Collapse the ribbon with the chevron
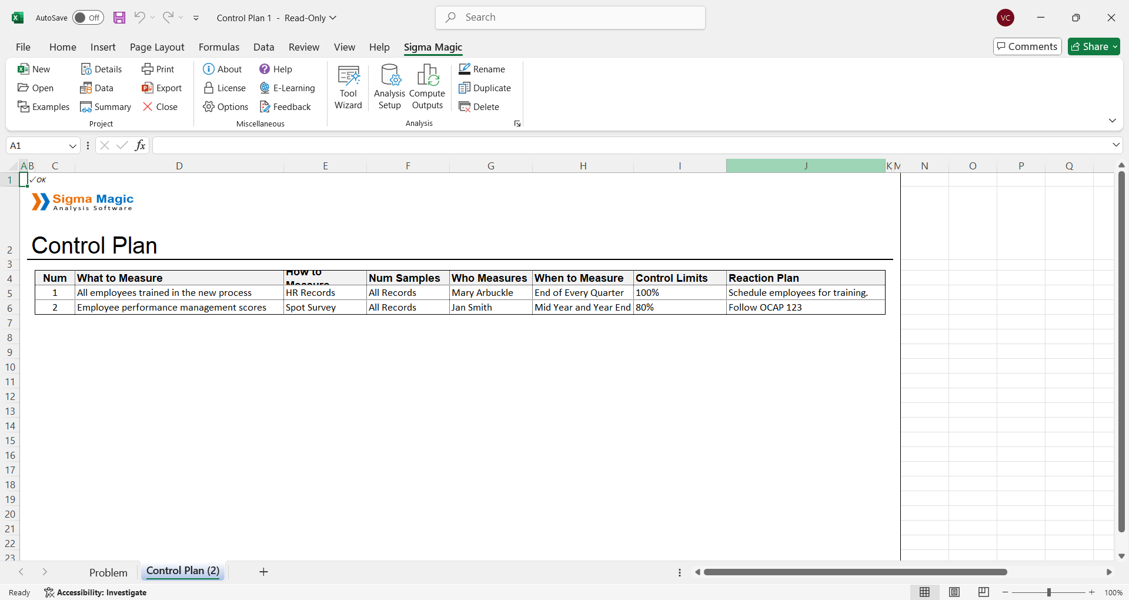Image resolution: width=1129 pixels, height=600 pixels. click(1112, 121)
